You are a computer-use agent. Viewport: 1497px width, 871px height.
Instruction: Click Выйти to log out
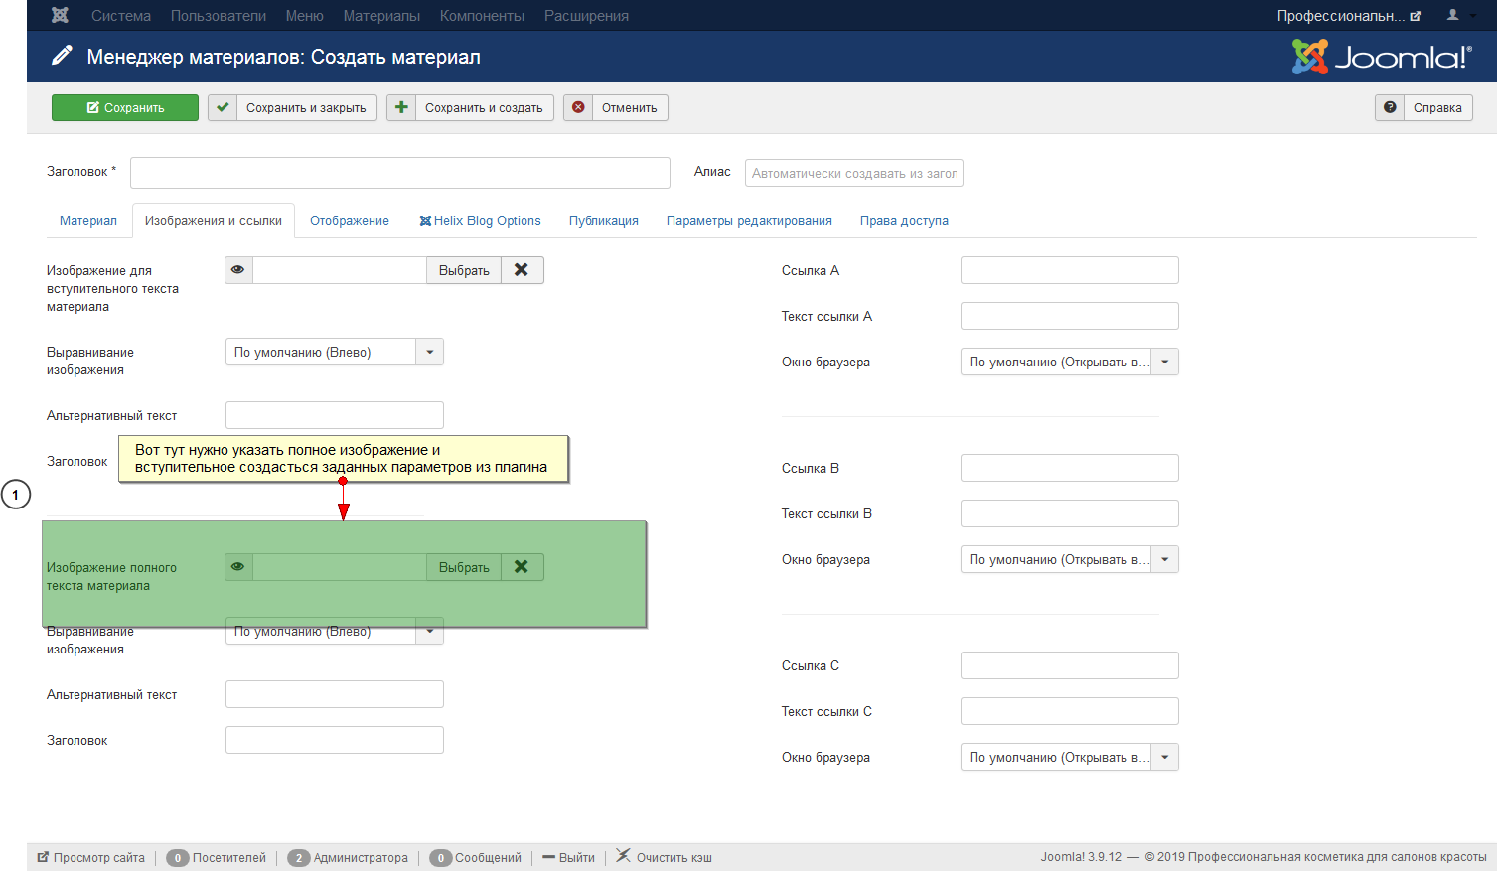tap(569, 858)
